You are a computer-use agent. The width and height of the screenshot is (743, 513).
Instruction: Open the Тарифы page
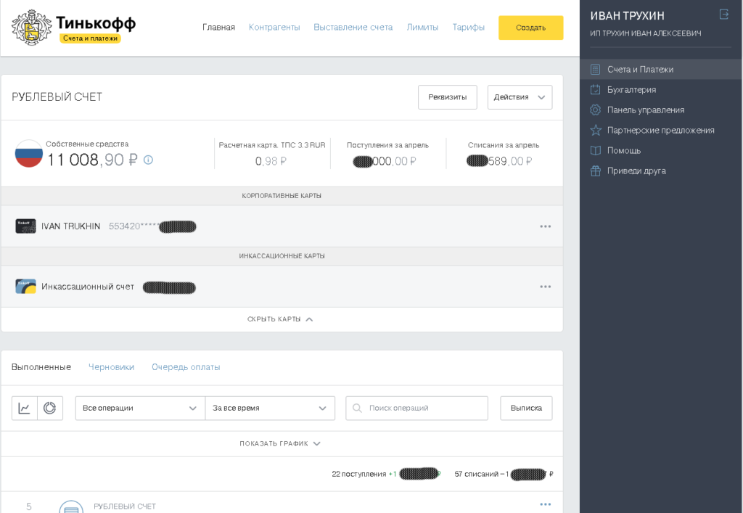coord(468,28)
